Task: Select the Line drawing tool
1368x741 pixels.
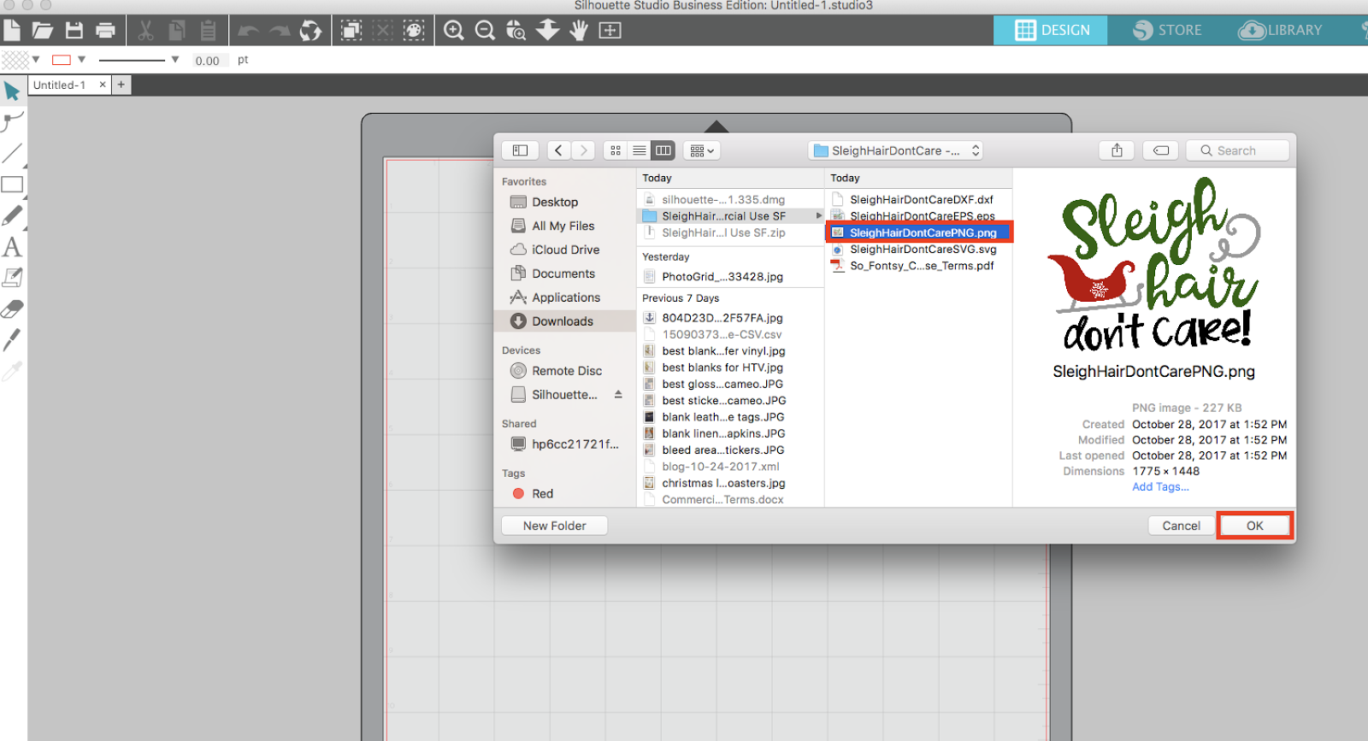Action: point(12,154)
